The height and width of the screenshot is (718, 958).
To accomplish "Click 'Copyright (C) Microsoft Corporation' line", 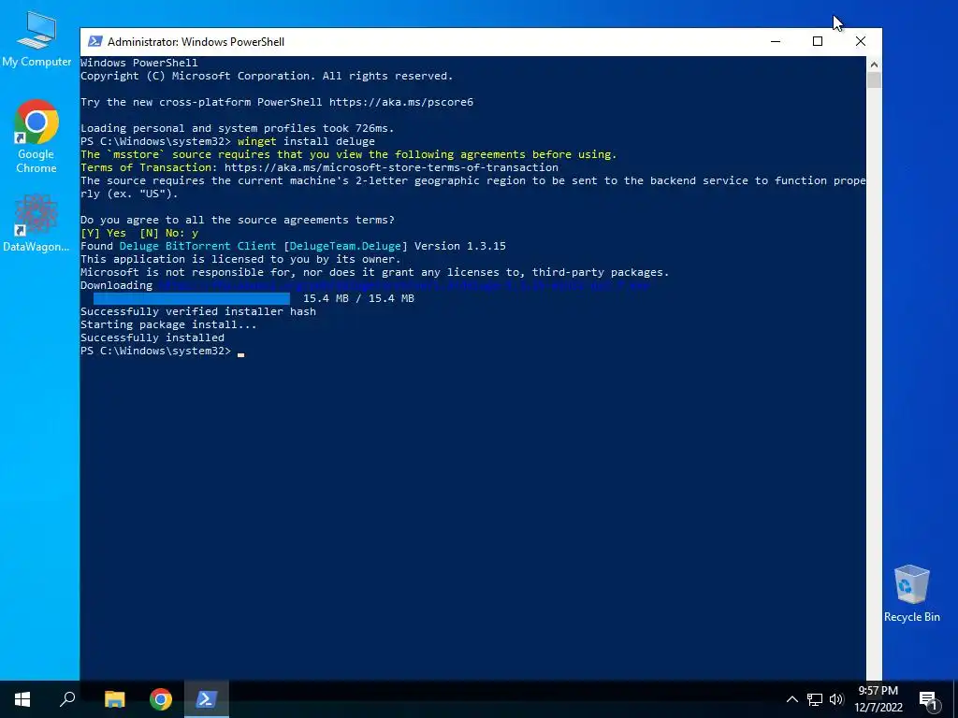I will [x=267, y=76].
